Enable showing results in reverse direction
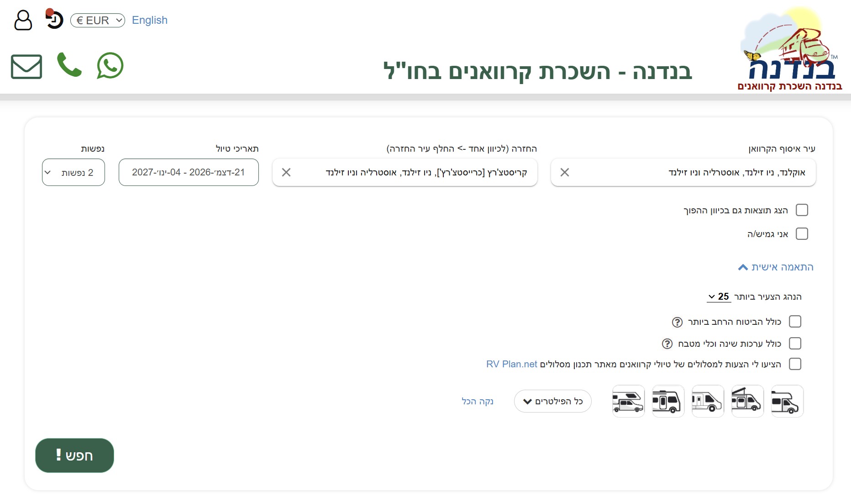Viewport: 851px width, 503px height. tap(802, 210)
